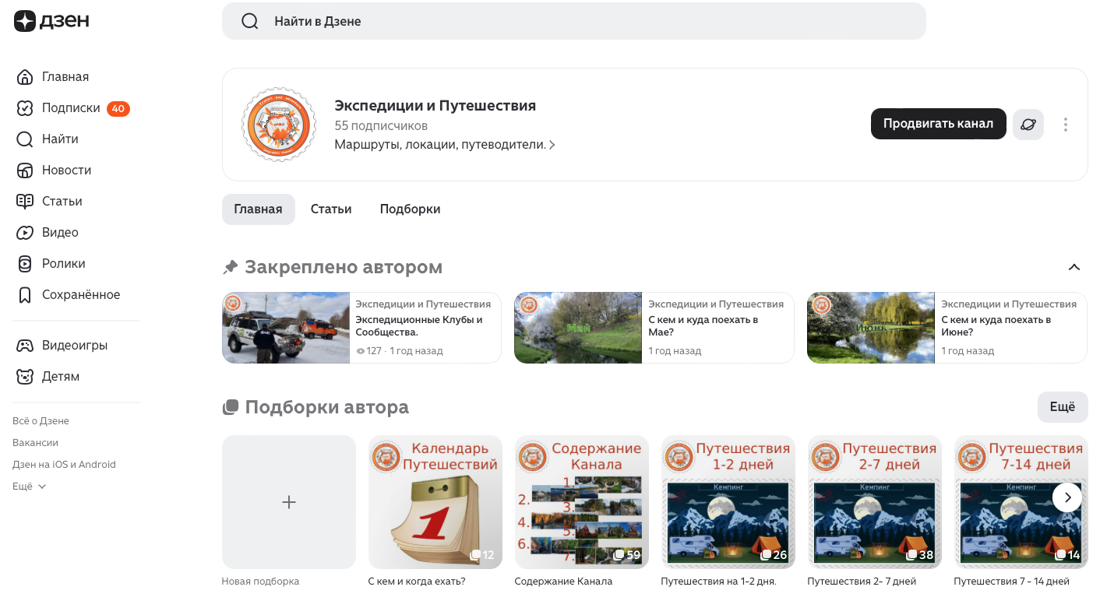
Task: Open pinned post Экспедиционные Клубы и Сообщества
Action: click(x=361, y=328)
